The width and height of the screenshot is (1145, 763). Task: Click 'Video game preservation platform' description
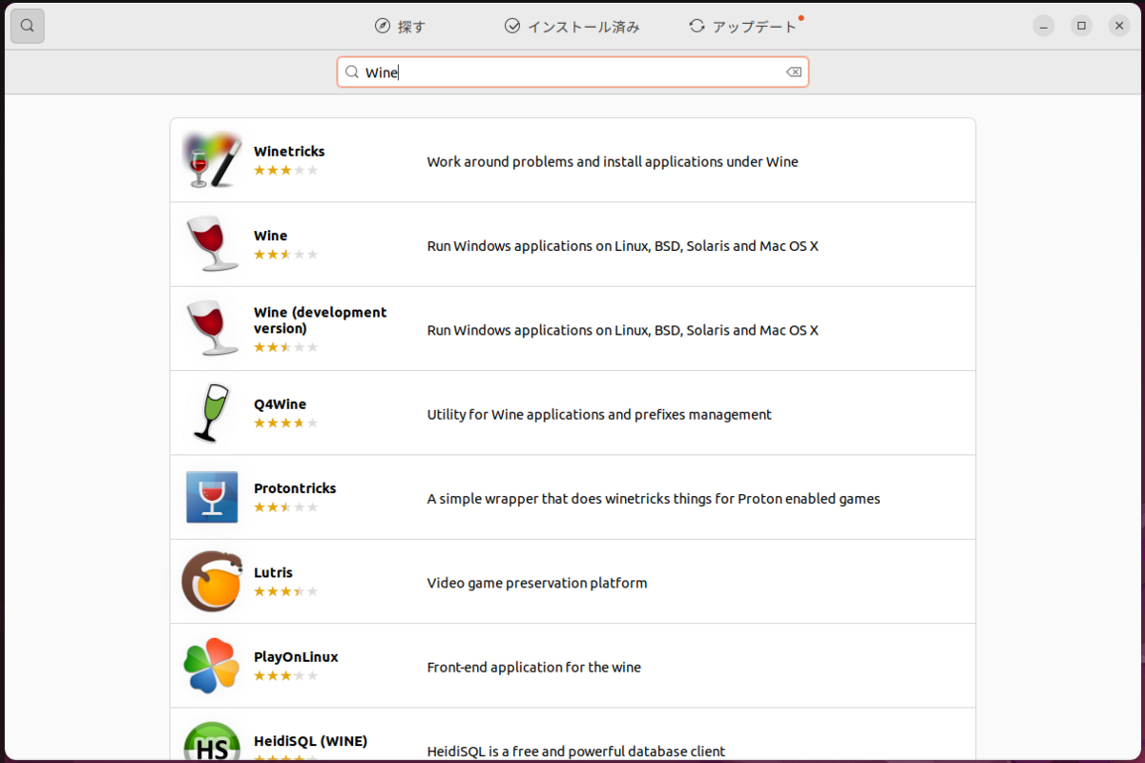tap(537, 583)
